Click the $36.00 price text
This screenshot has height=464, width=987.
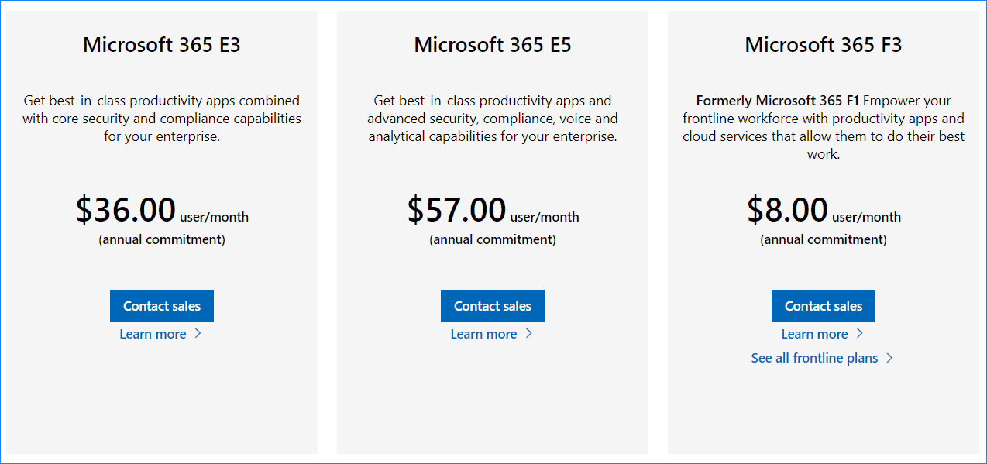126,209
